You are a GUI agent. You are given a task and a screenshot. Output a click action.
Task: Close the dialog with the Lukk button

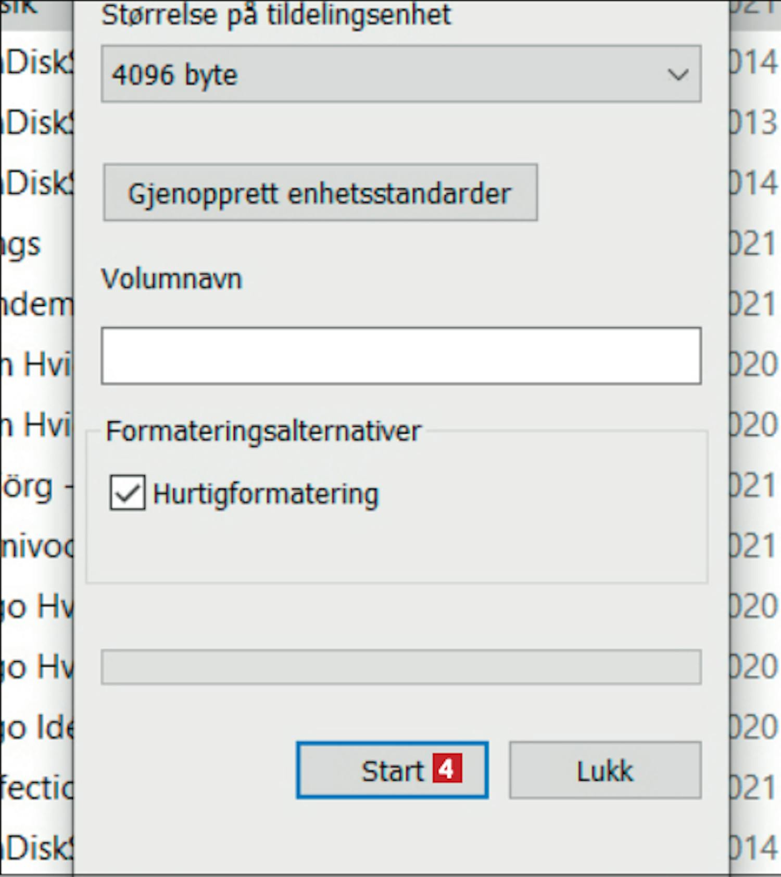[605, 770]
